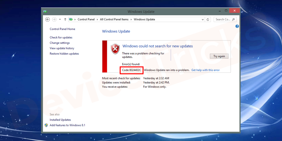The height and width of the screenshot is (141, 282).
Task: Click 'Yesterday at 2:42 PM.' text
Action: coord(156,82)
